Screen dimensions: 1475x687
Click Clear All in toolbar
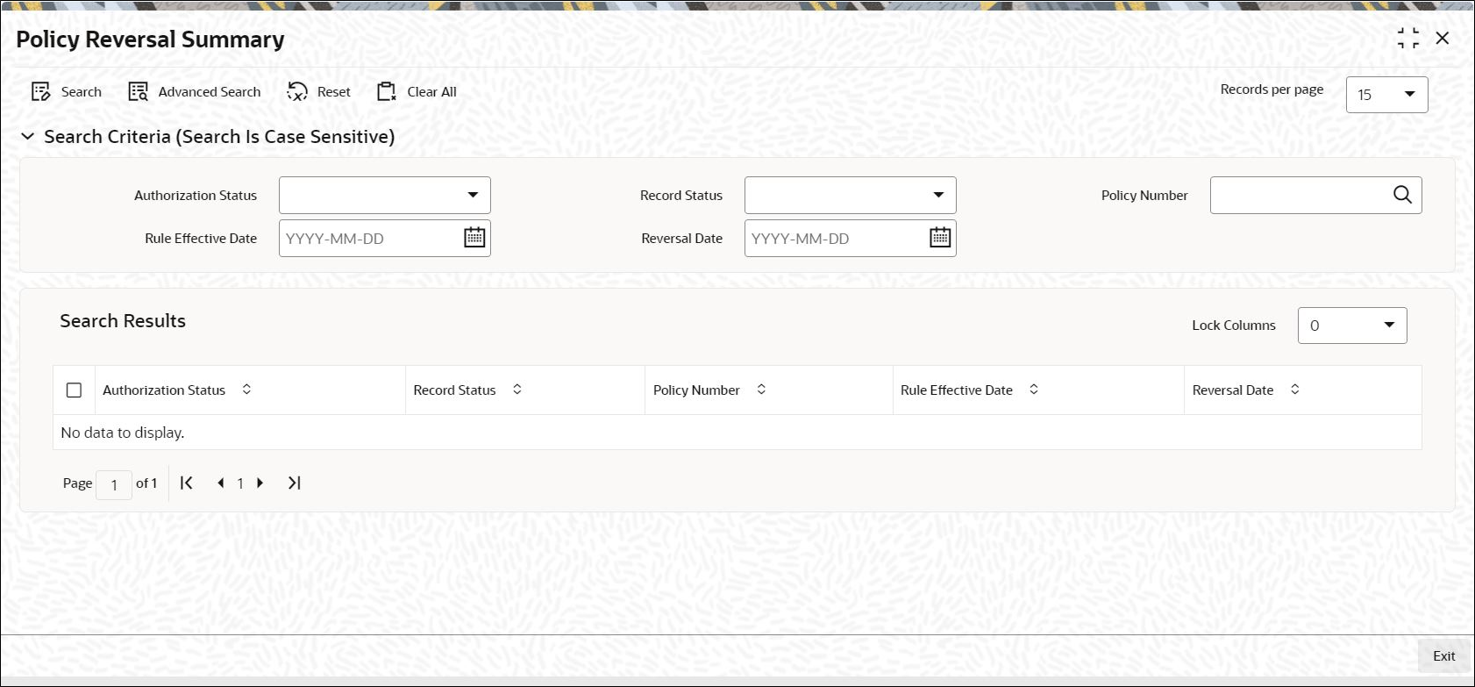[x=417, y=92]
